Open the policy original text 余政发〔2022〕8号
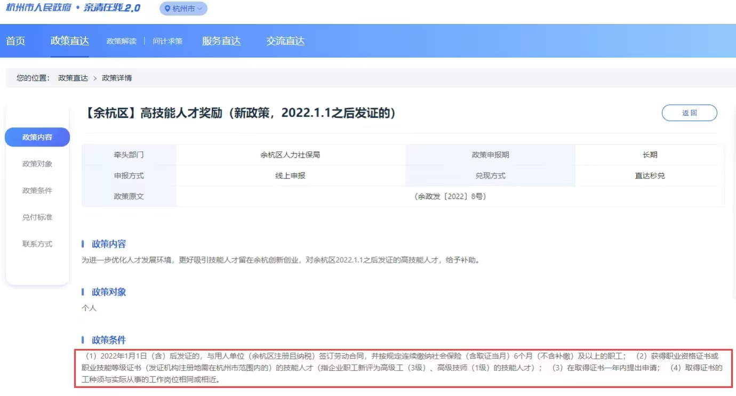Image resolution: width=736 pixels, height=396 pixels. (x=450, y=196)
